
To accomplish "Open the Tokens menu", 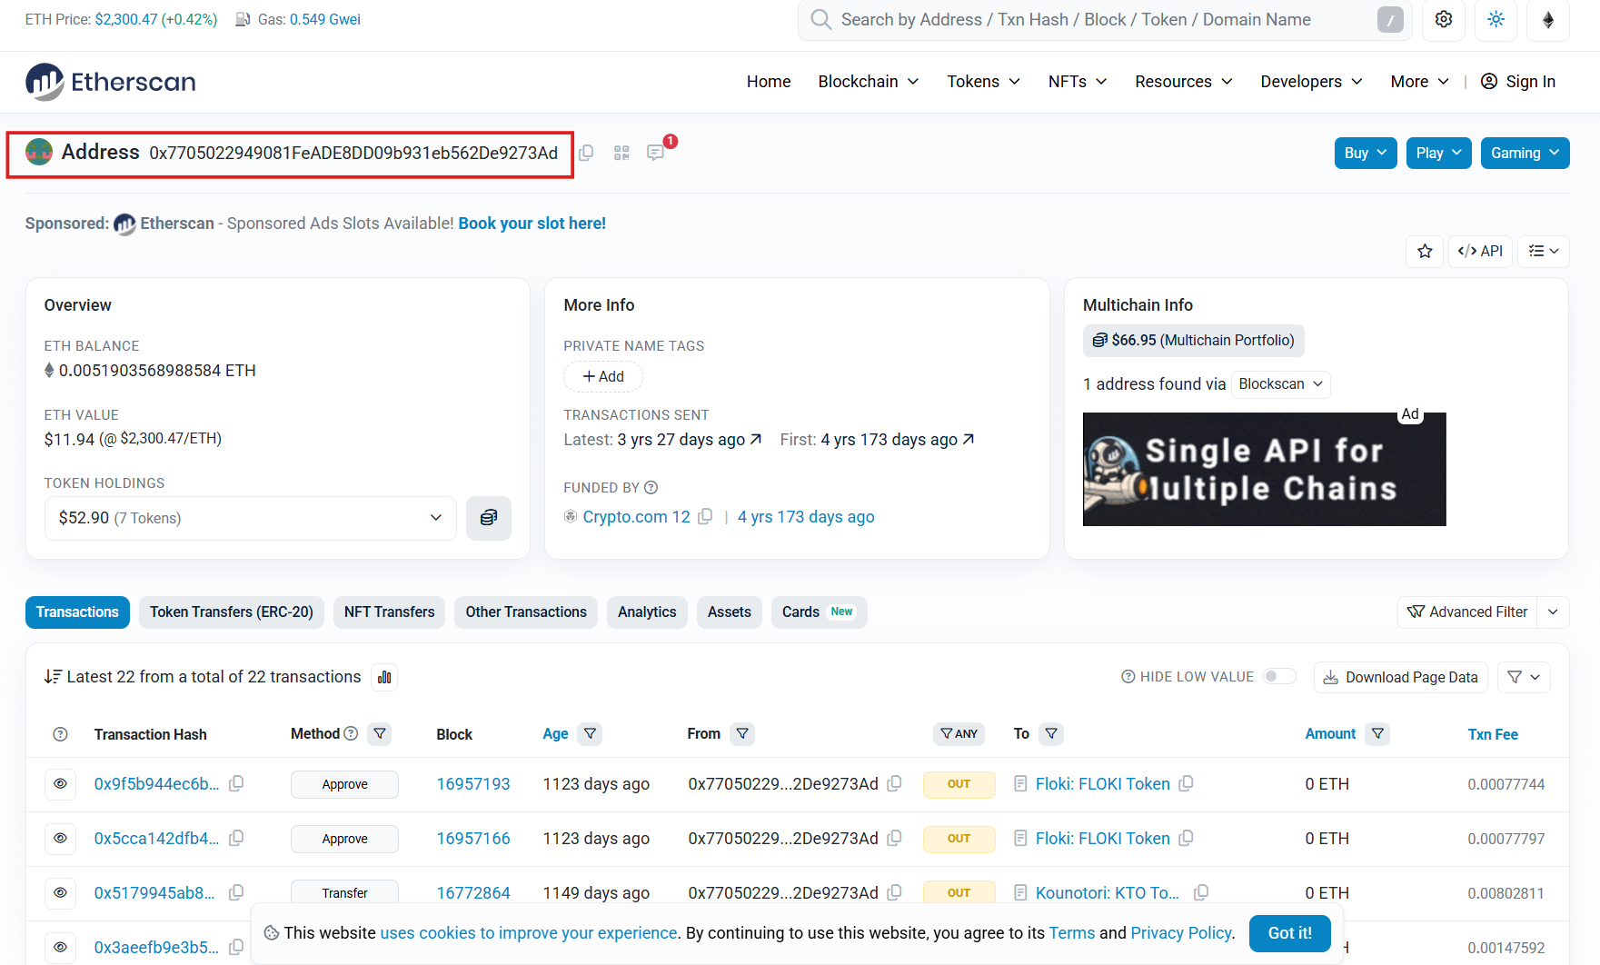I will coord(983,82).
